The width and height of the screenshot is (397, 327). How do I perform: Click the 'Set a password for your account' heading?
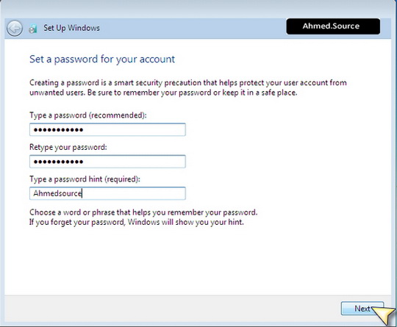tap(102, 60)
